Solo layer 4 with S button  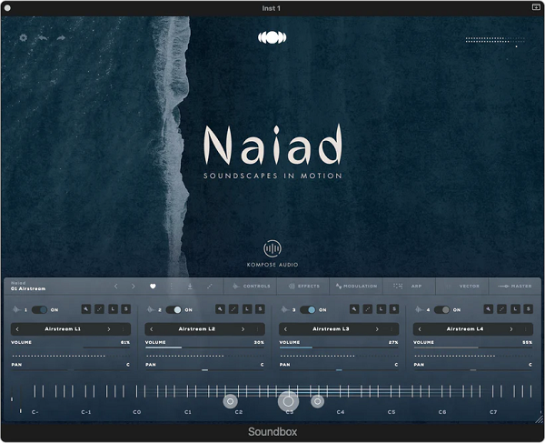[529, 309]
